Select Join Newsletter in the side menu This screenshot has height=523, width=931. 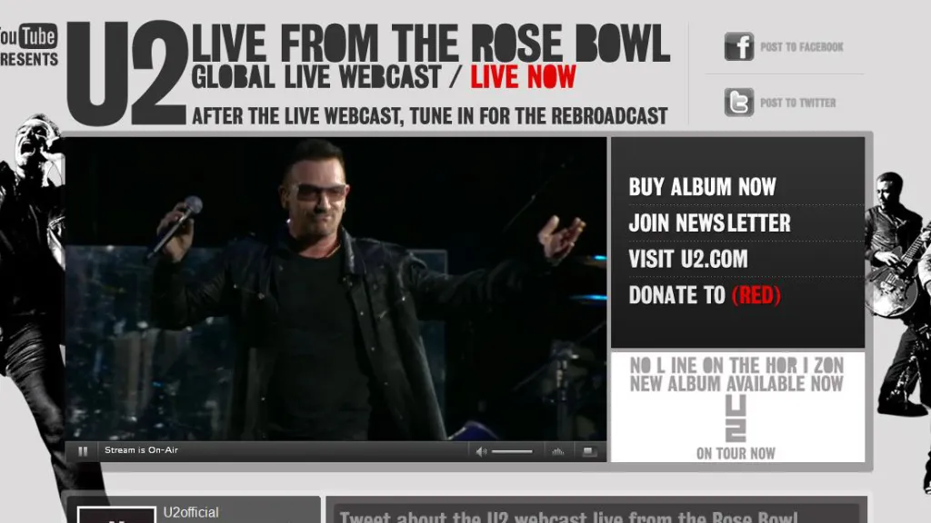click(709, 223)
